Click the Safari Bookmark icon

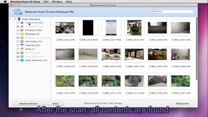(22, 60)
